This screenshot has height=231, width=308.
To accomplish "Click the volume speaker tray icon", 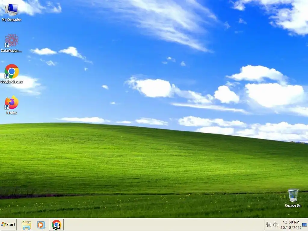I will click(x=276, y=224).
